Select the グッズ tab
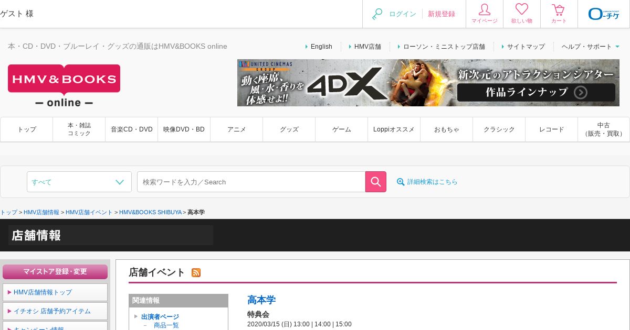Image resolution: width=630 pixels, height=330 pixels. coord(289,129)
